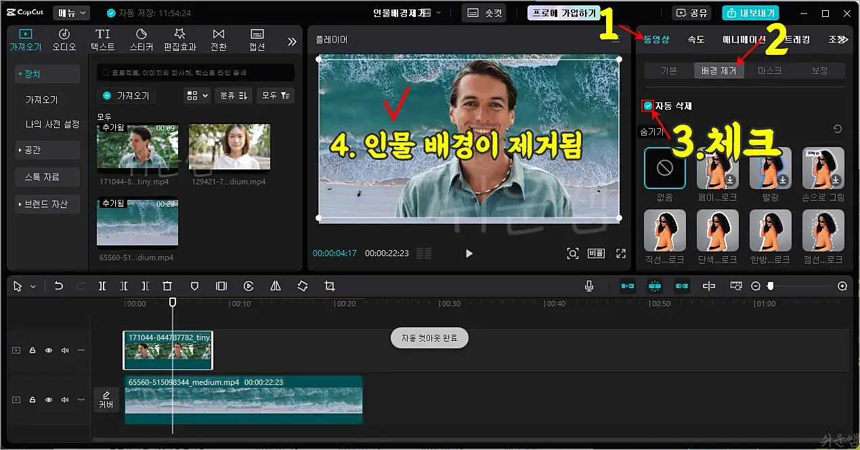
Task: Select the 없음 no-stroke option
Action: (x=665, y=168)
